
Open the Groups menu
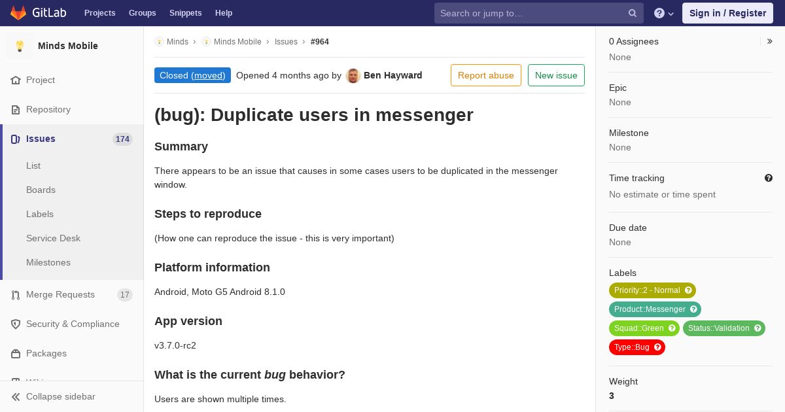coord(142,13)
